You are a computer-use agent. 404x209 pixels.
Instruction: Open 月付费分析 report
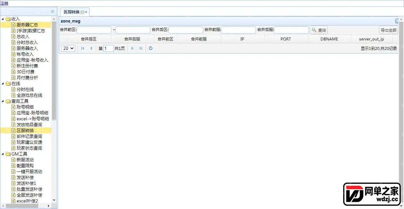(27, 78)
